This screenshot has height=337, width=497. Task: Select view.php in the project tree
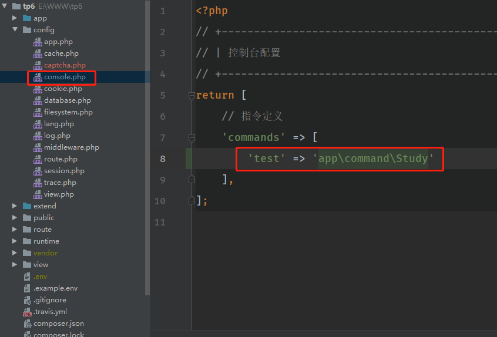(x=59, y=194)
